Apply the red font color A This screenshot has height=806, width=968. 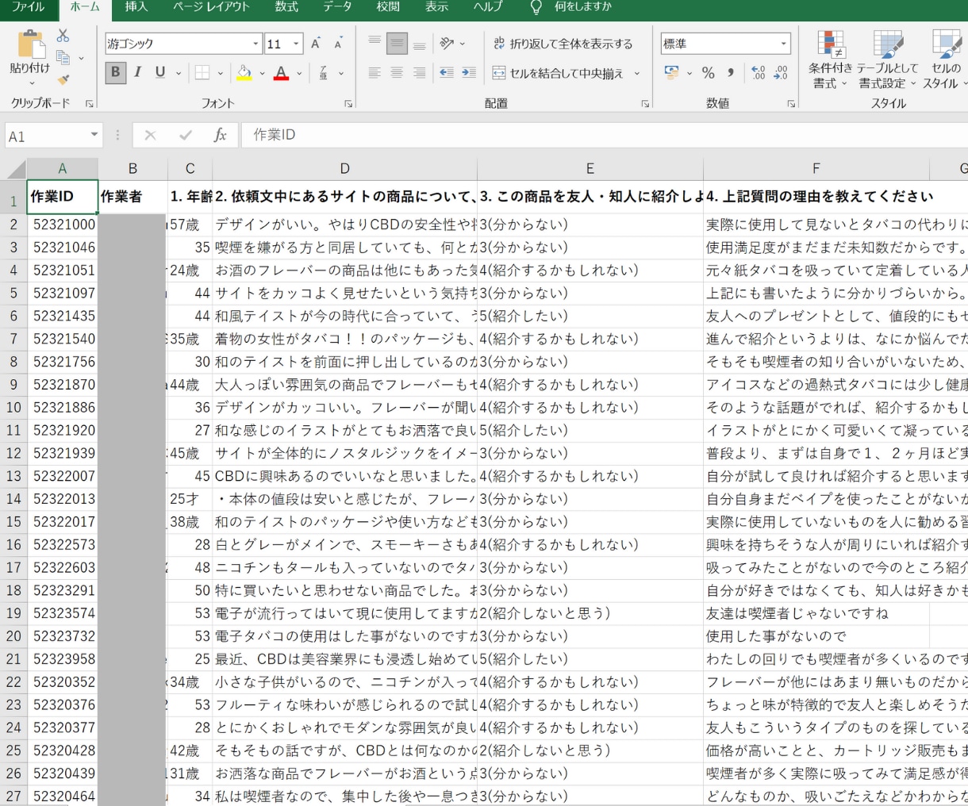[281, 73]
